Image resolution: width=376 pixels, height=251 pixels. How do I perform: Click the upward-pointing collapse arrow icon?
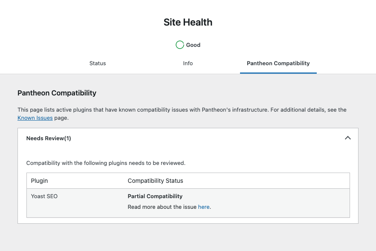coord(347,138)
